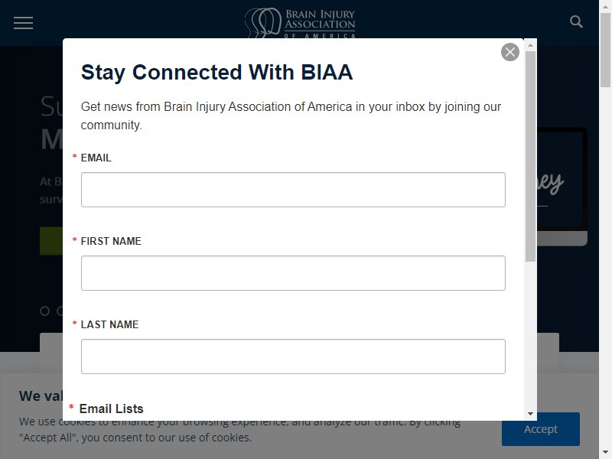612x459 pixels.
Task: Click the page's vertical scrollbar thumb
Action: (605, 50)
